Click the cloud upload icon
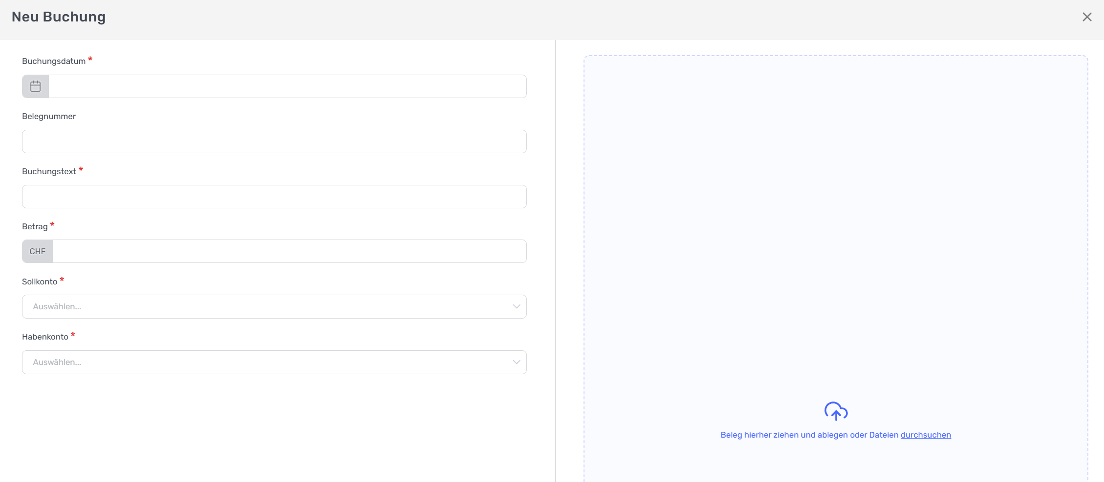 click(836, 411)
